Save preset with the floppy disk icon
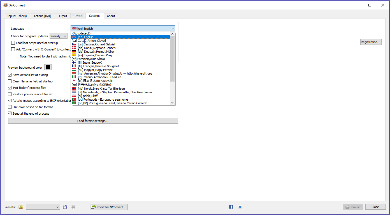This screenshot has width=390, height=215. point(65,207)
